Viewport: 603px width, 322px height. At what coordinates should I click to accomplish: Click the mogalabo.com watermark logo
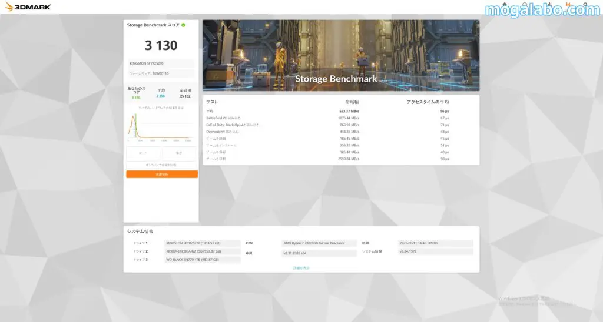point(542,9)
